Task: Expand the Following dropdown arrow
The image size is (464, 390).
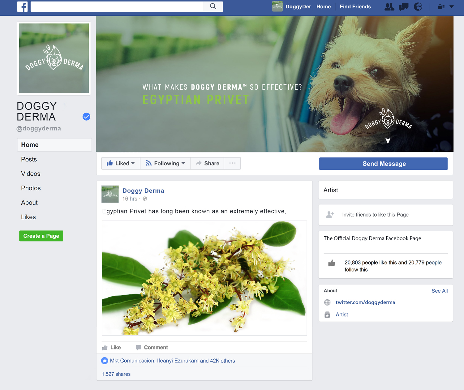Action: [x=183, y=163]
